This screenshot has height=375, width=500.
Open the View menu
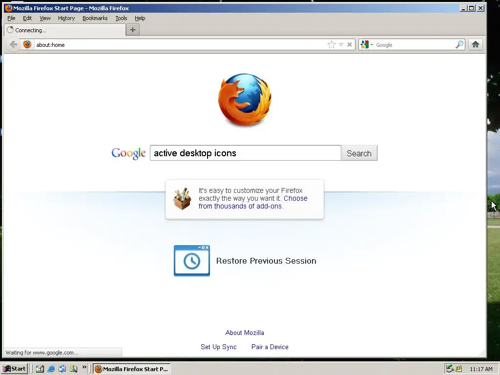pyautogui.click(x=45, y=18)
